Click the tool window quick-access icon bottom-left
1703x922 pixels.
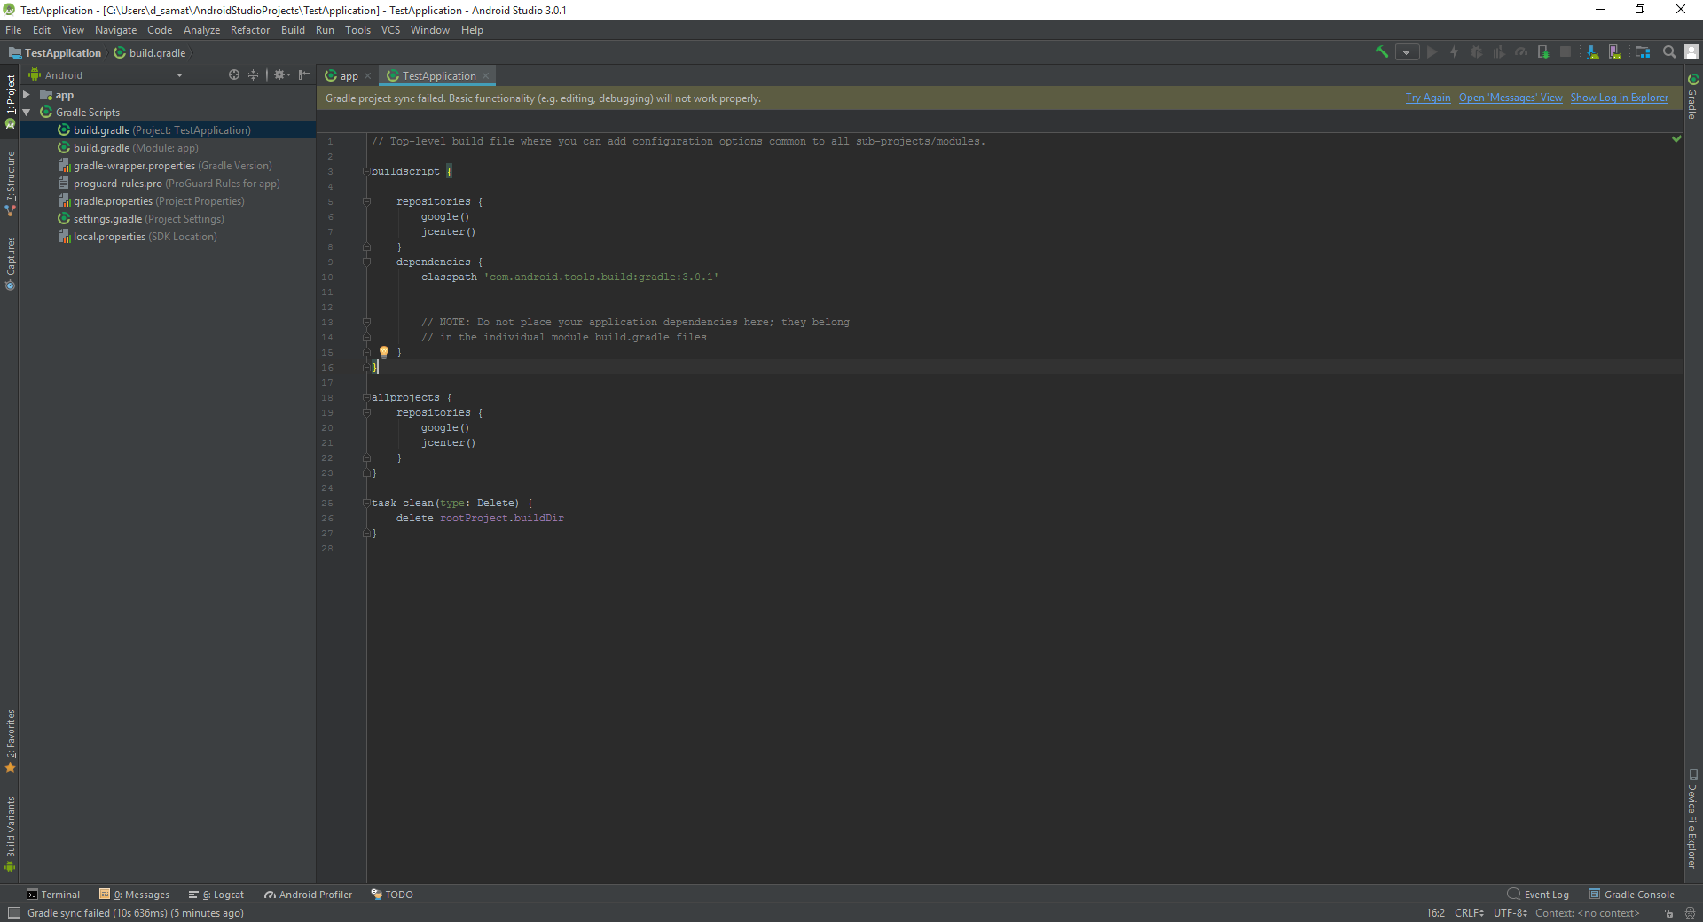coord(13,913)
